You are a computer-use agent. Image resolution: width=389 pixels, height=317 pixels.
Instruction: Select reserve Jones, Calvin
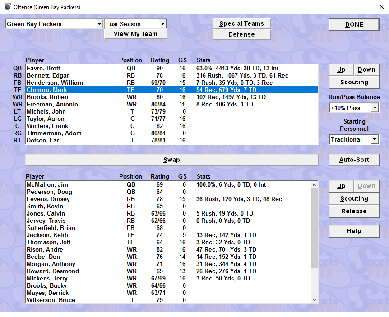pyautogui.click(x=168, y=213)
